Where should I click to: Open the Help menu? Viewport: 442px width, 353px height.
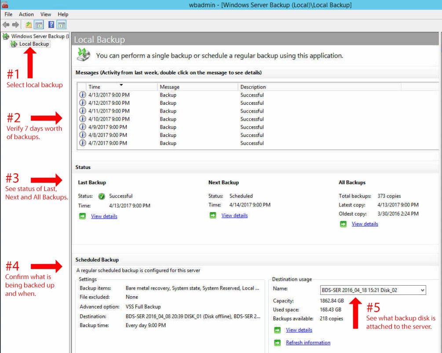tap(63, 15)
